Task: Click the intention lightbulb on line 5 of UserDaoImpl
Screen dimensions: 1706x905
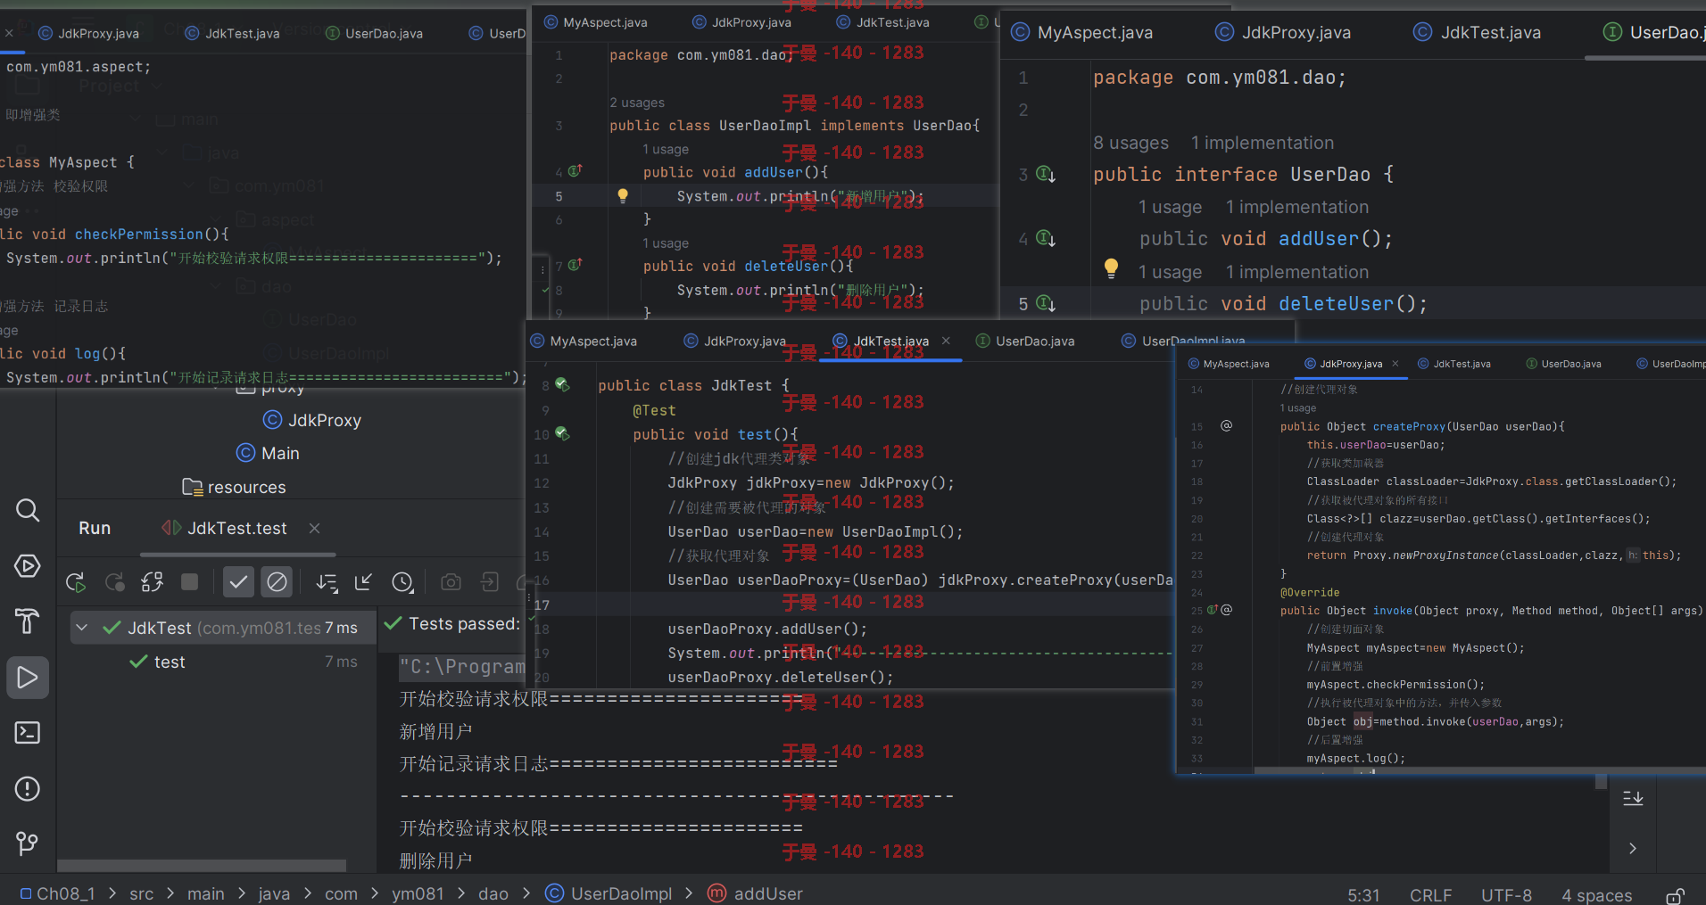Action: tap(623, 195)
